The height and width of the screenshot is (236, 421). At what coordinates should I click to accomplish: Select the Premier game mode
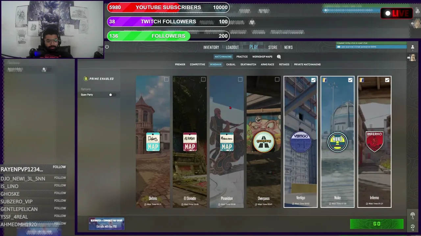pyautogui.click(x=180, y=65)
